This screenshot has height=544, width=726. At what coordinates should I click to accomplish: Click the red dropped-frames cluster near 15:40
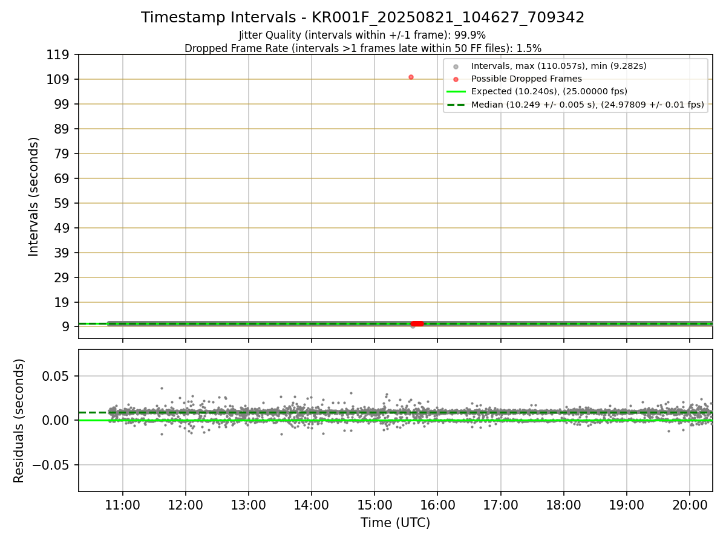(x=417, y=324)
